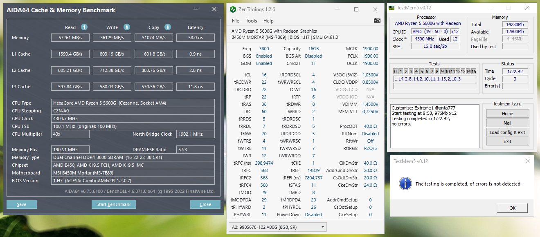Click Load config & exit button
The width and height of the screenshot is (540, 237).
[x=507, y=132]
